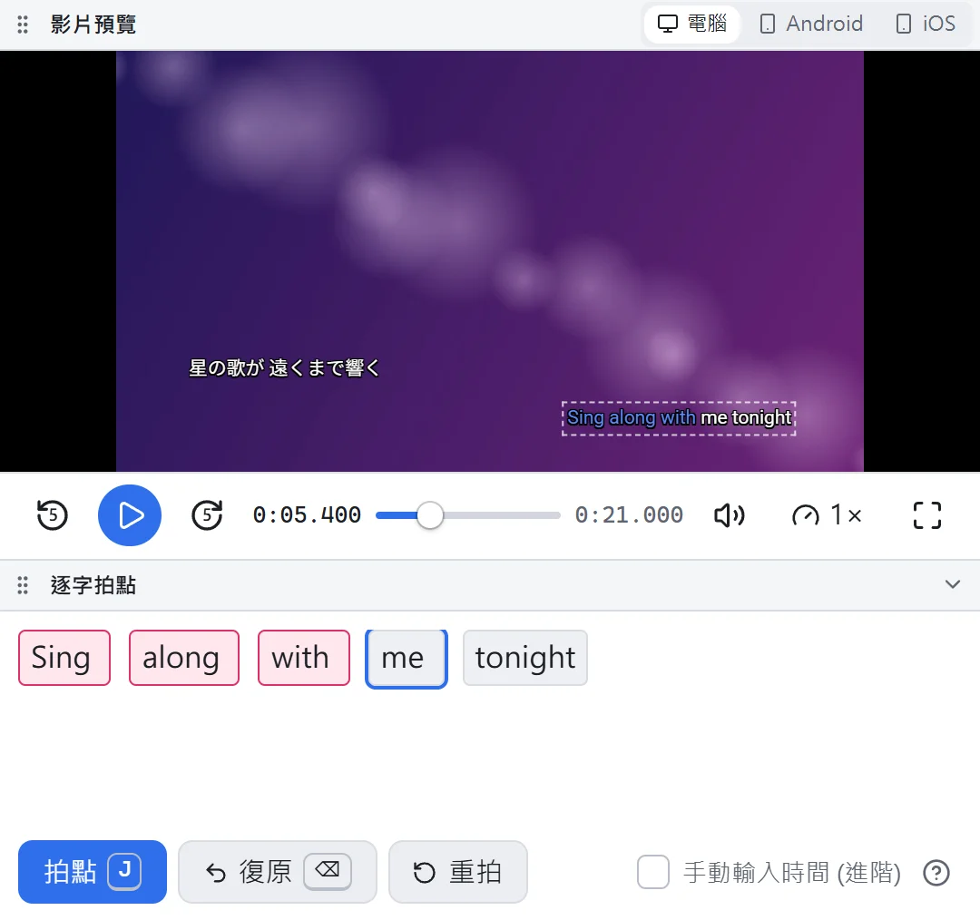Mute the video volume
The image size is (980, 920).
729,515
